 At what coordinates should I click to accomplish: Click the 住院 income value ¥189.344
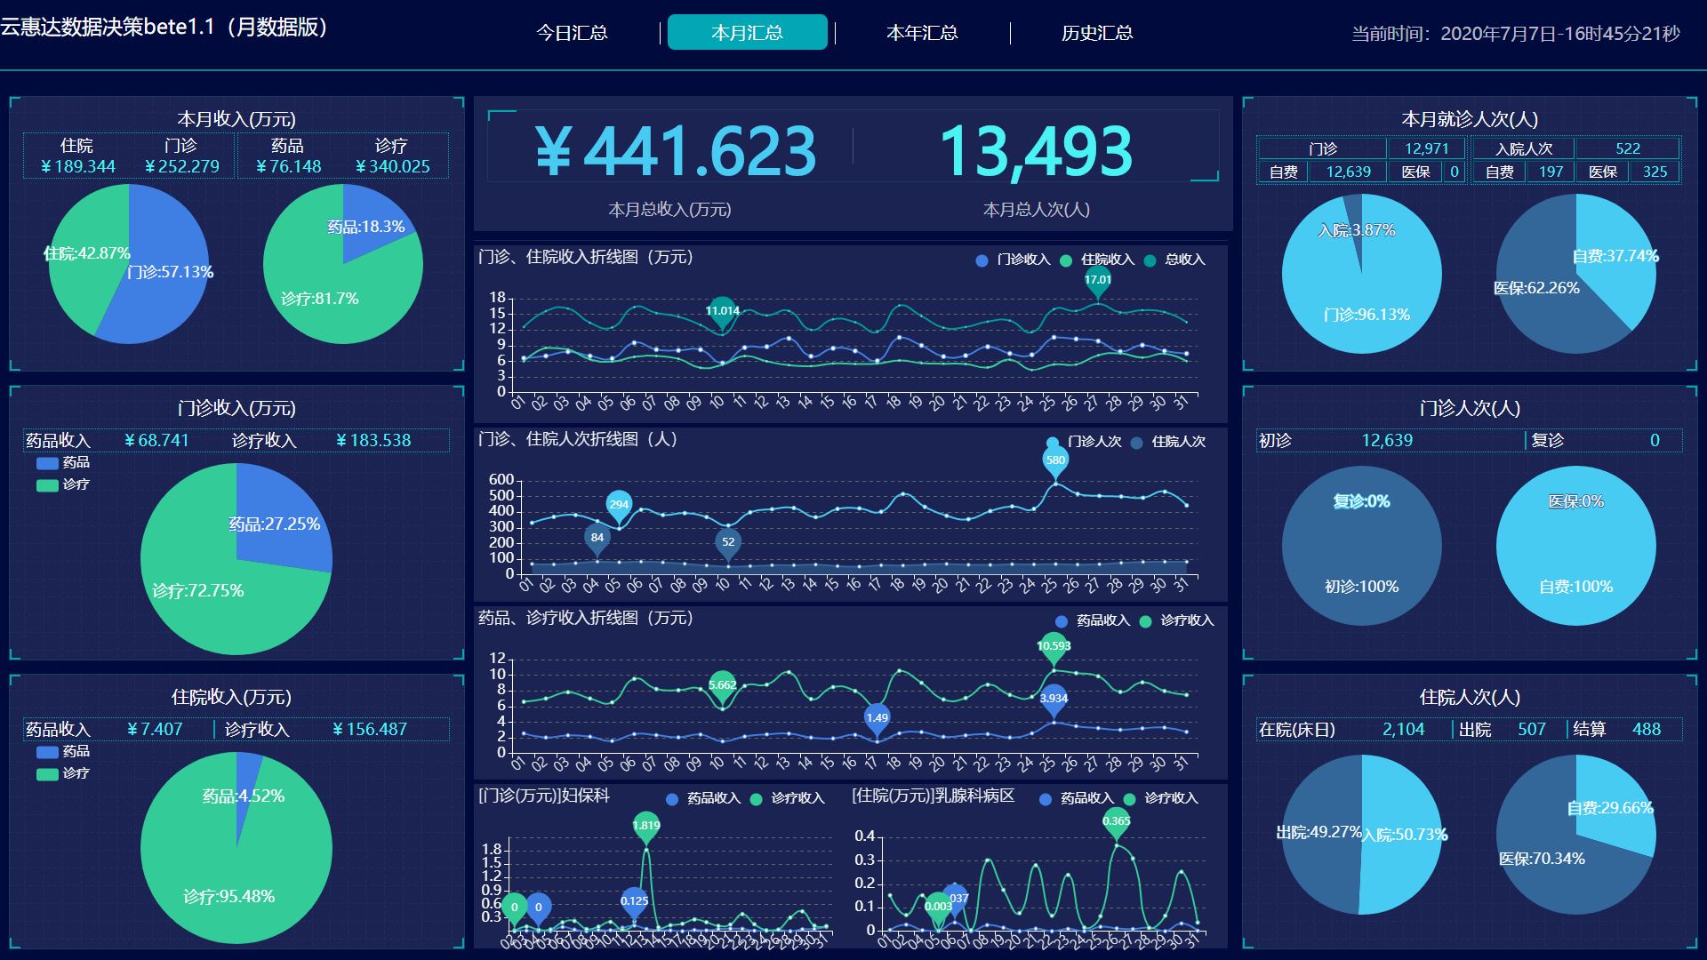pos(77,167)
